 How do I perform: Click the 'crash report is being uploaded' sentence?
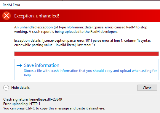[73, 32]
